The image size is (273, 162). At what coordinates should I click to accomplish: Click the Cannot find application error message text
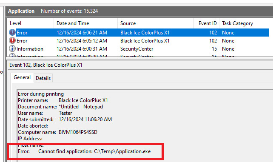click(94, 151)
